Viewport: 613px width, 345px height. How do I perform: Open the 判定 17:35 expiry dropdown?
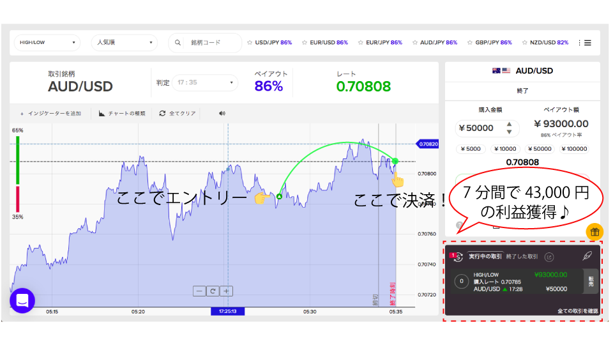click(205, 82)
